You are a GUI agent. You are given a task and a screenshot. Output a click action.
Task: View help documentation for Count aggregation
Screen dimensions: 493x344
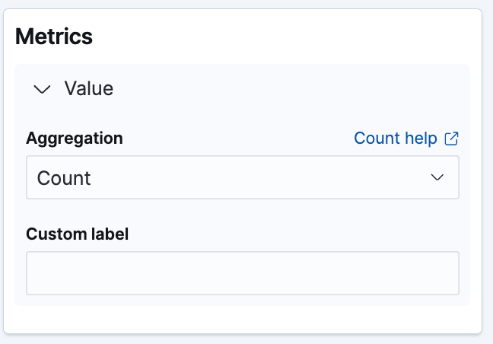point(396,139)
